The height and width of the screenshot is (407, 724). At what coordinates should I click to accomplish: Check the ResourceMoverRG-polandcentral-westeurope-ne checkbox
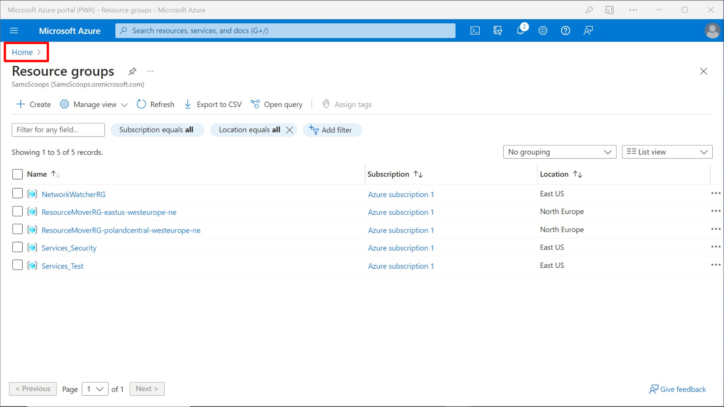(17, 229)
